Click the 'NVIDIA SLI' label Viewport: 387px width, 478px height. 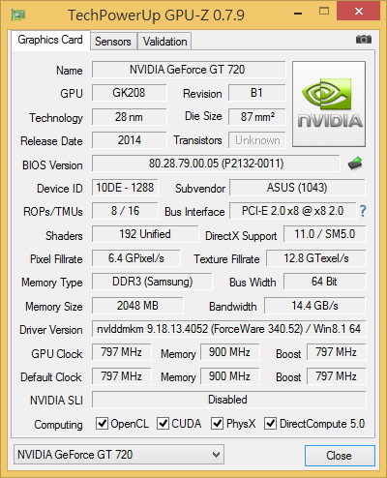click(x=56, y=401)
